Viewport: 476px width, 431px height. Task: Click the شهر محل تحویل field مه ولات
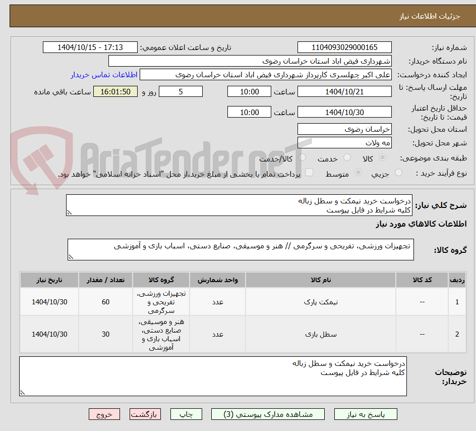[x=344, y=143]
